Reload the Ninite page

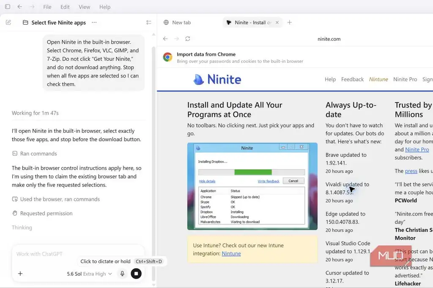(x=187, y=39)
